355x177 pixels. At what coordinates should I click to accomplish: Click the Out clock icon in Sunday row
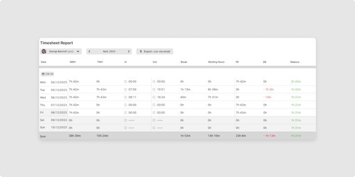pos(154,128)
